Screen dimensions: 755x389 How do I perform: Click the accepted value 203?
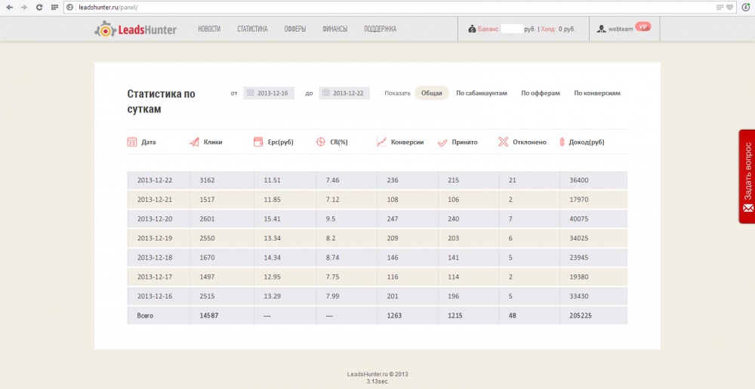tap(454, 238)
